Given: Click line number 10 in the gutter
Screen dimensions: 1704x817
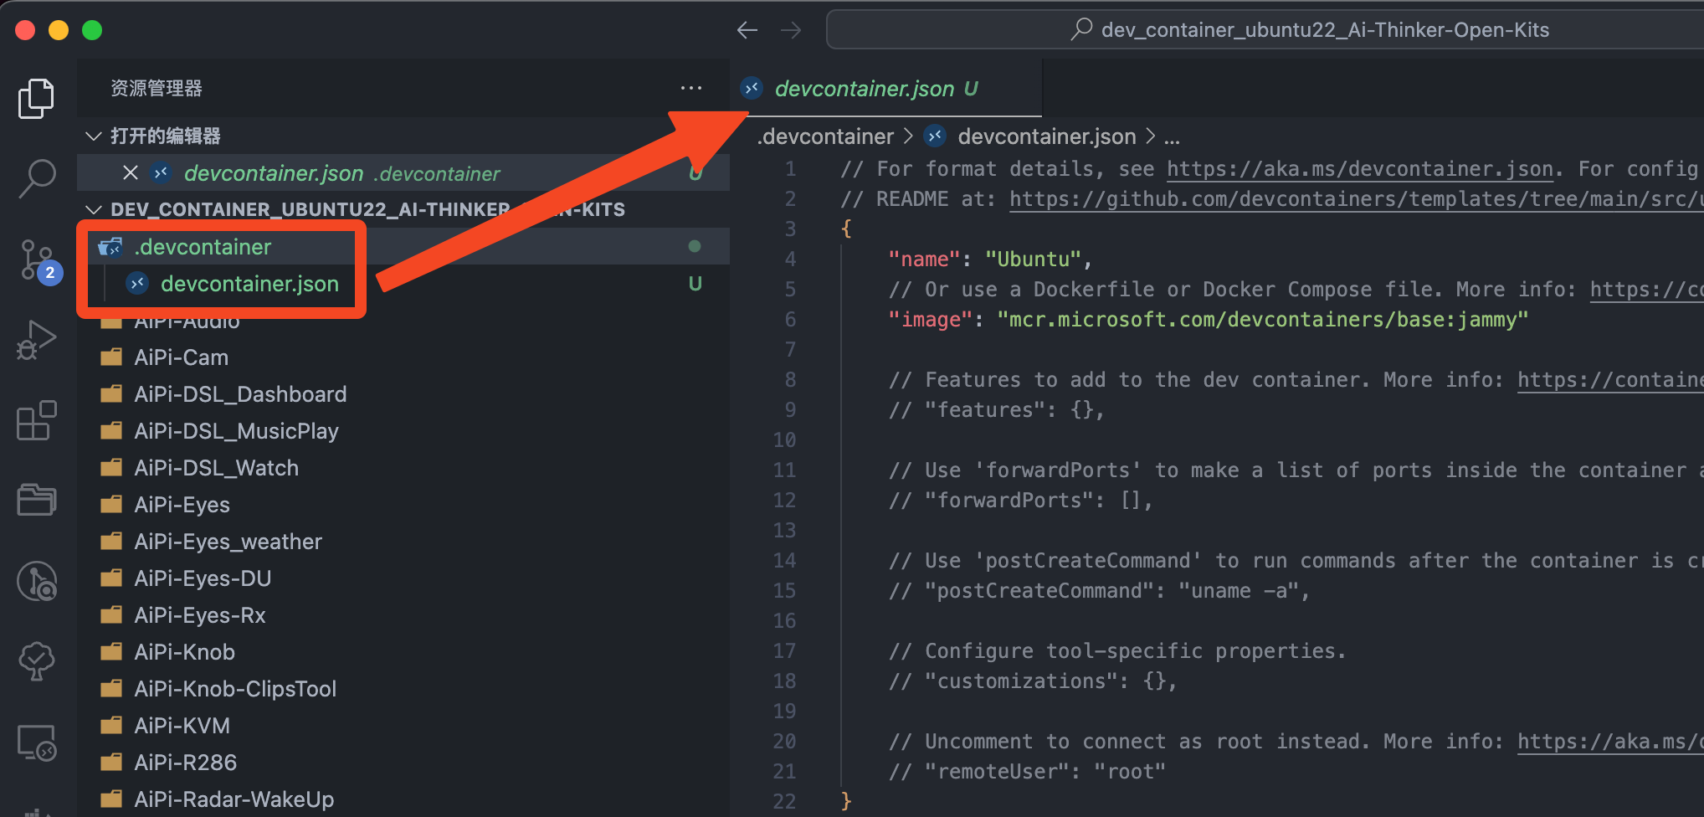Looking at the screenshot, I should [x=784, y=440].
